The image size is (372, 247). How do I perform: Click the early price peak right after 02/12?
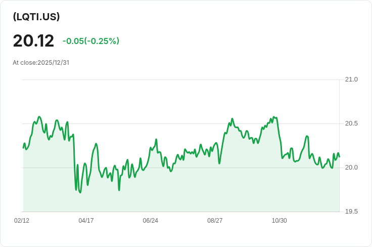click(x=39, y=117)
